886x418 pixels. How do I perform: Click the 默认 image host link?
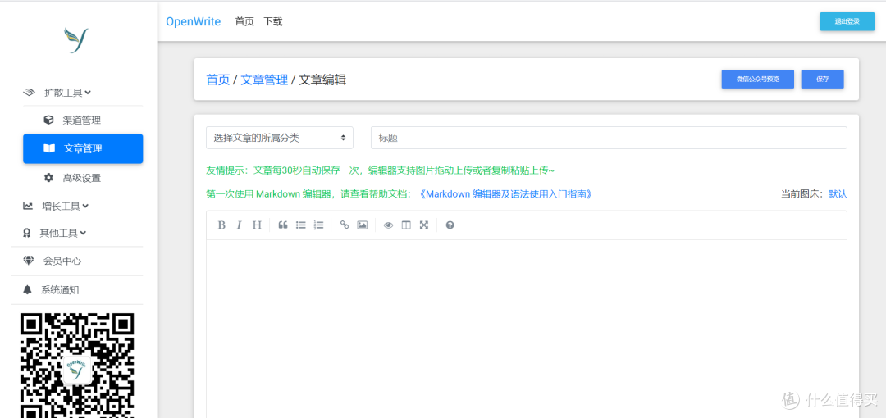click(838, 193)
